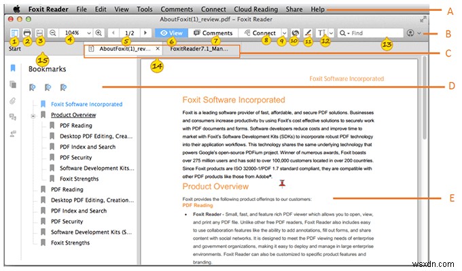
Task: Click the orange PDF Reading subheading in document
Action: pos(198,205)
